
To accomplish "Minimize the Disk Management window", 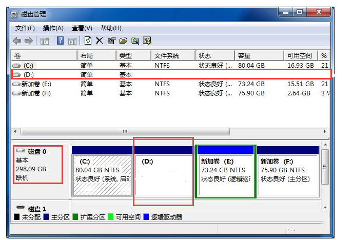I will pos(286,12).
